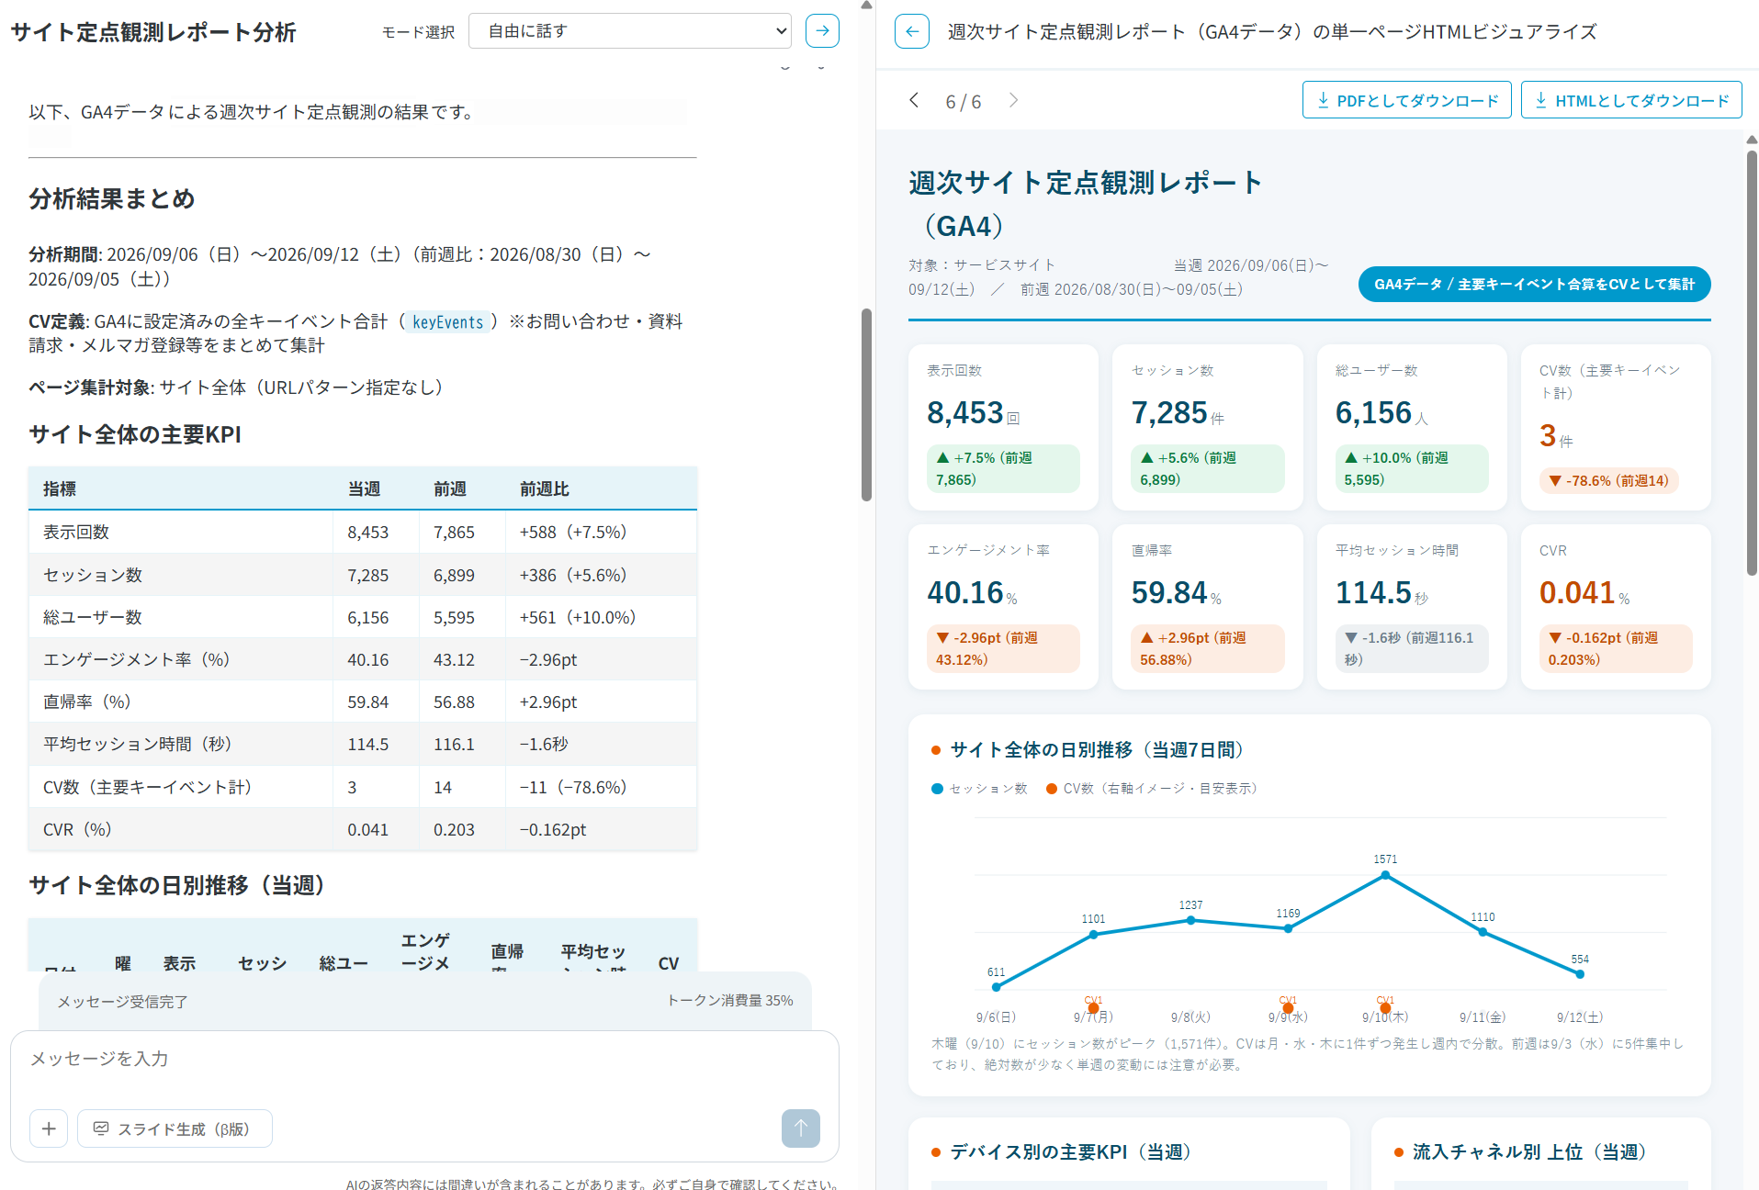
Task: Click the plus attach button in message box
Action: pyautogui.click(x=49, y=1128)
